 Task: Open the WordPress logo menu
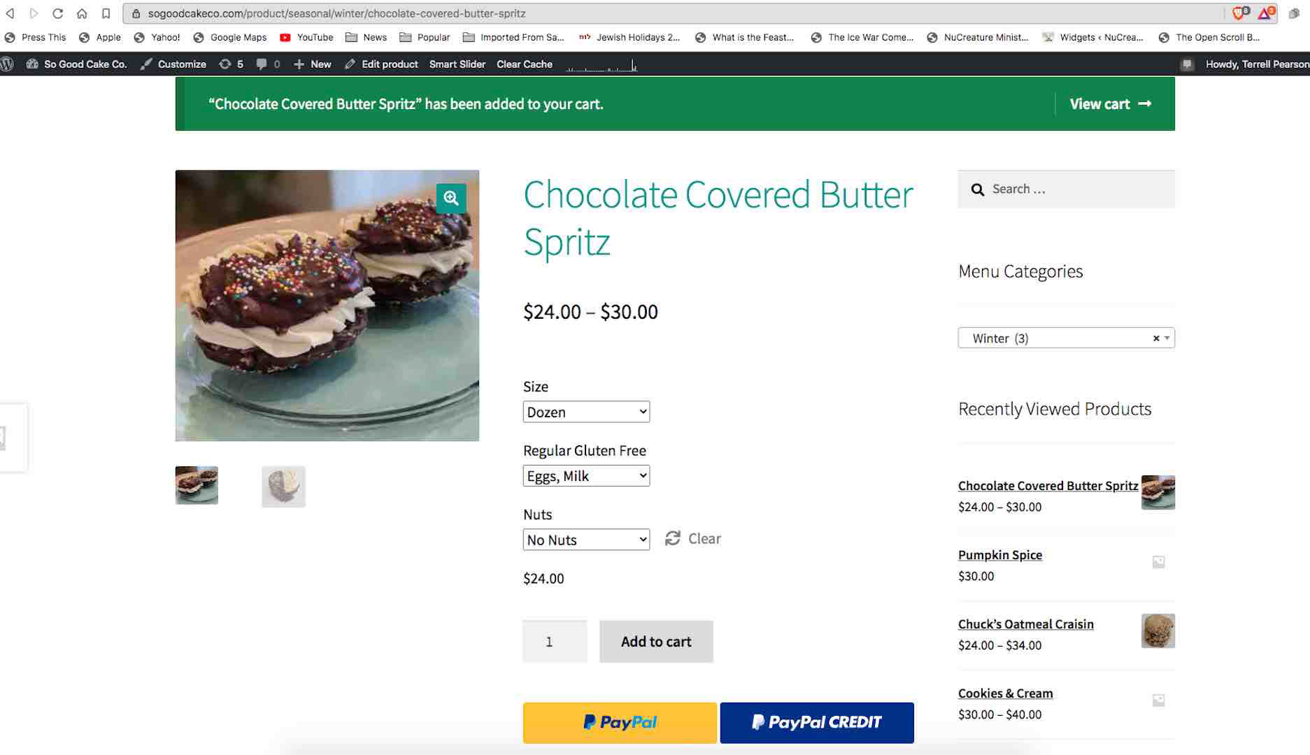(8, 64)
